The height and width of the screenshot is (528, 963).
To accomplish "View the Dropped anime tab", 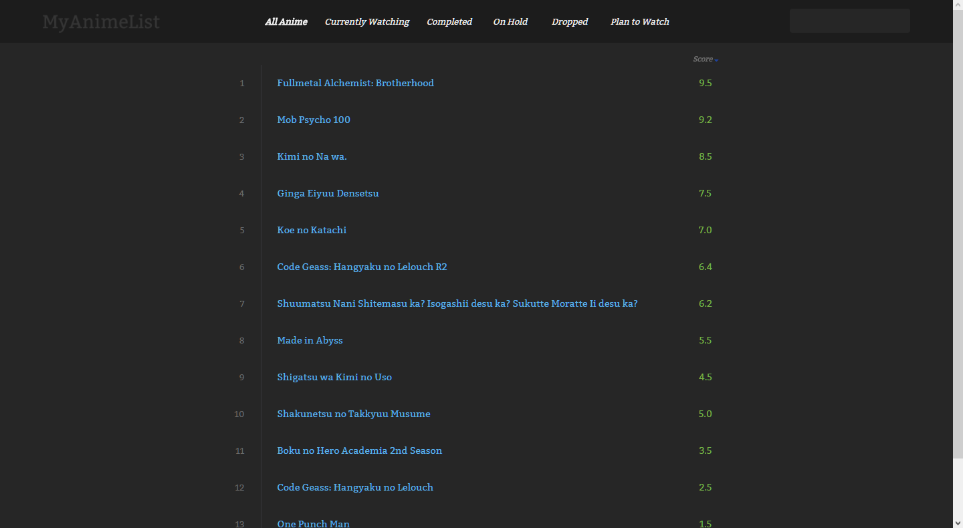I will click(x=569, y=21).
